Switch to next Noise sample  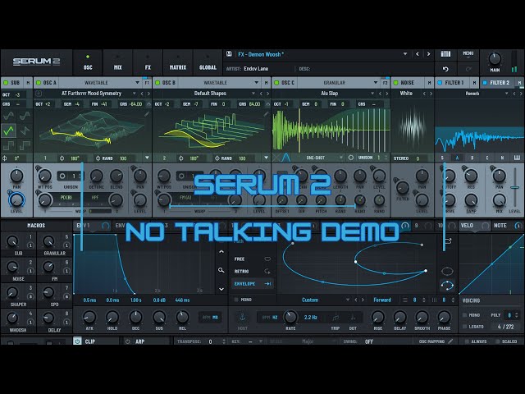pyautogui.click(x=431, y=94)
